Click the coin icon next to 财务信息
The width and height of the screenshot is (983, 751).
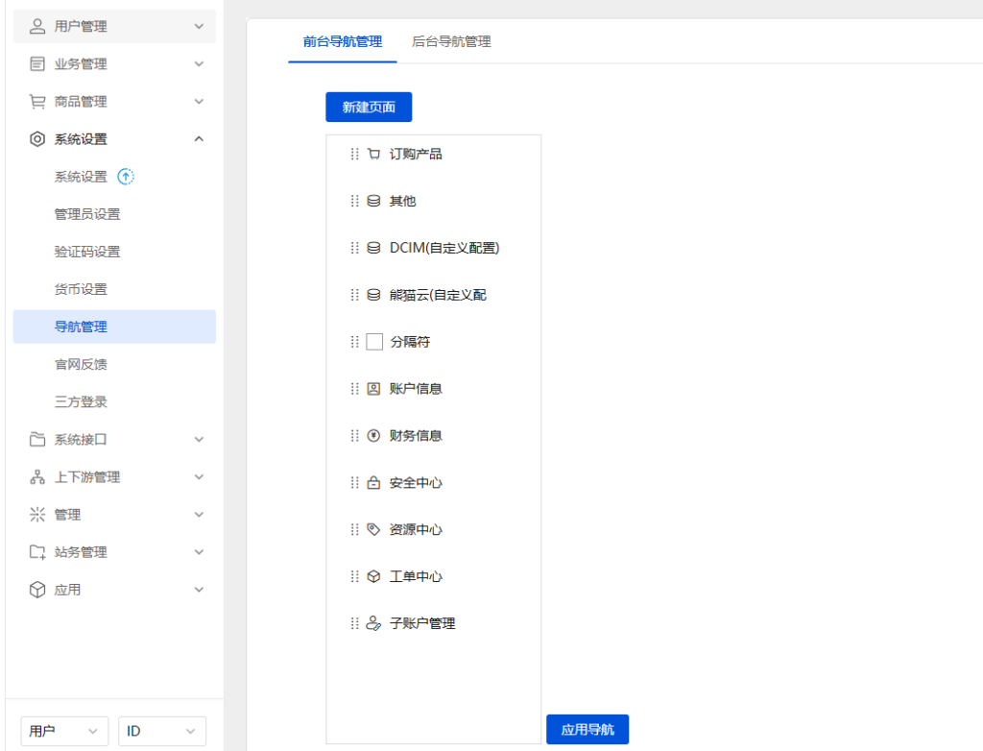[x=373, y=436]
